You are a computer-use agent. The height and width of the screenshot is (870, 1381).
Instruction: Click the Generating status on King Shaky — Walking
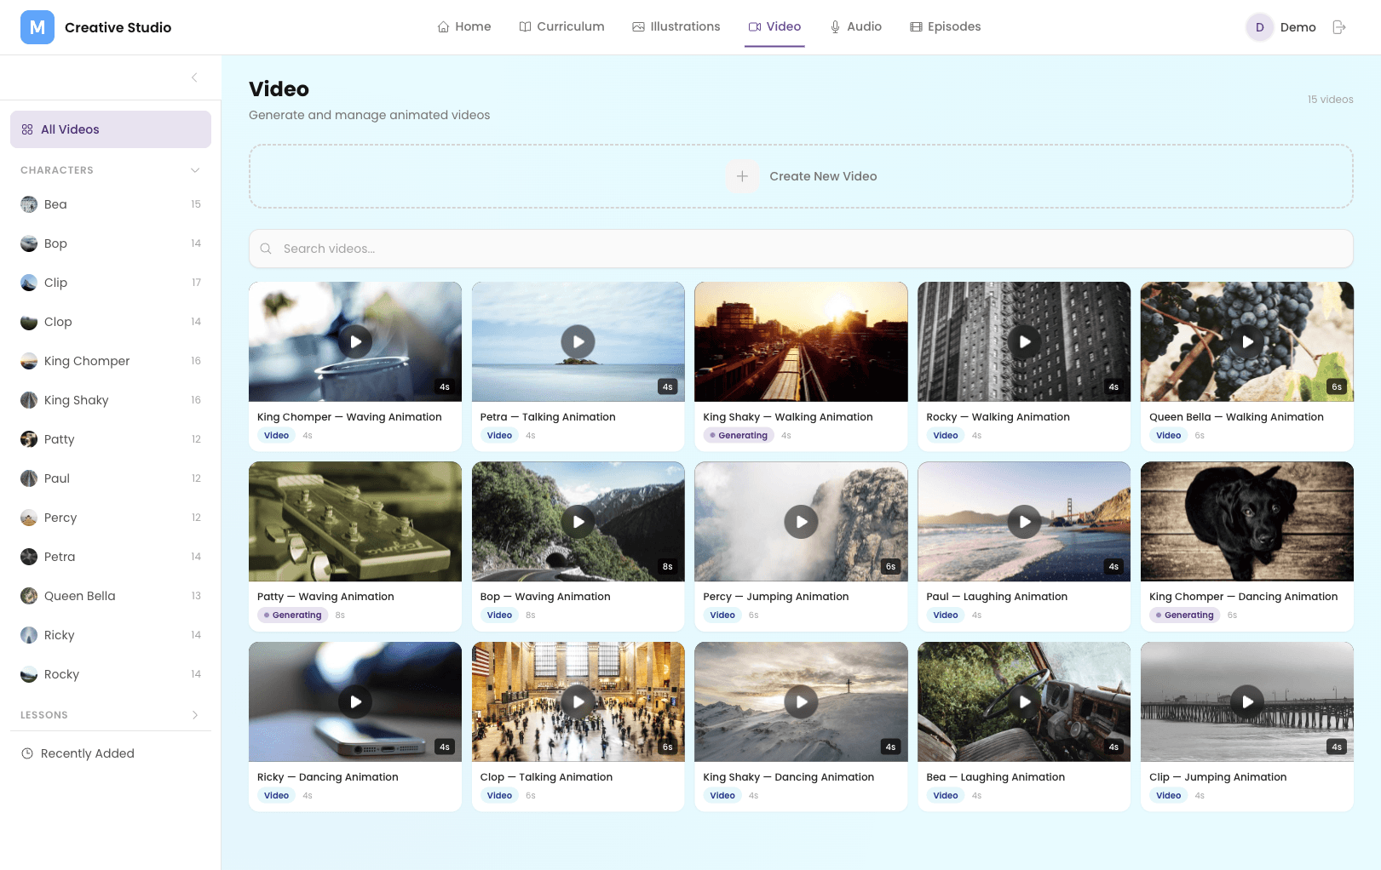point(738,435)
